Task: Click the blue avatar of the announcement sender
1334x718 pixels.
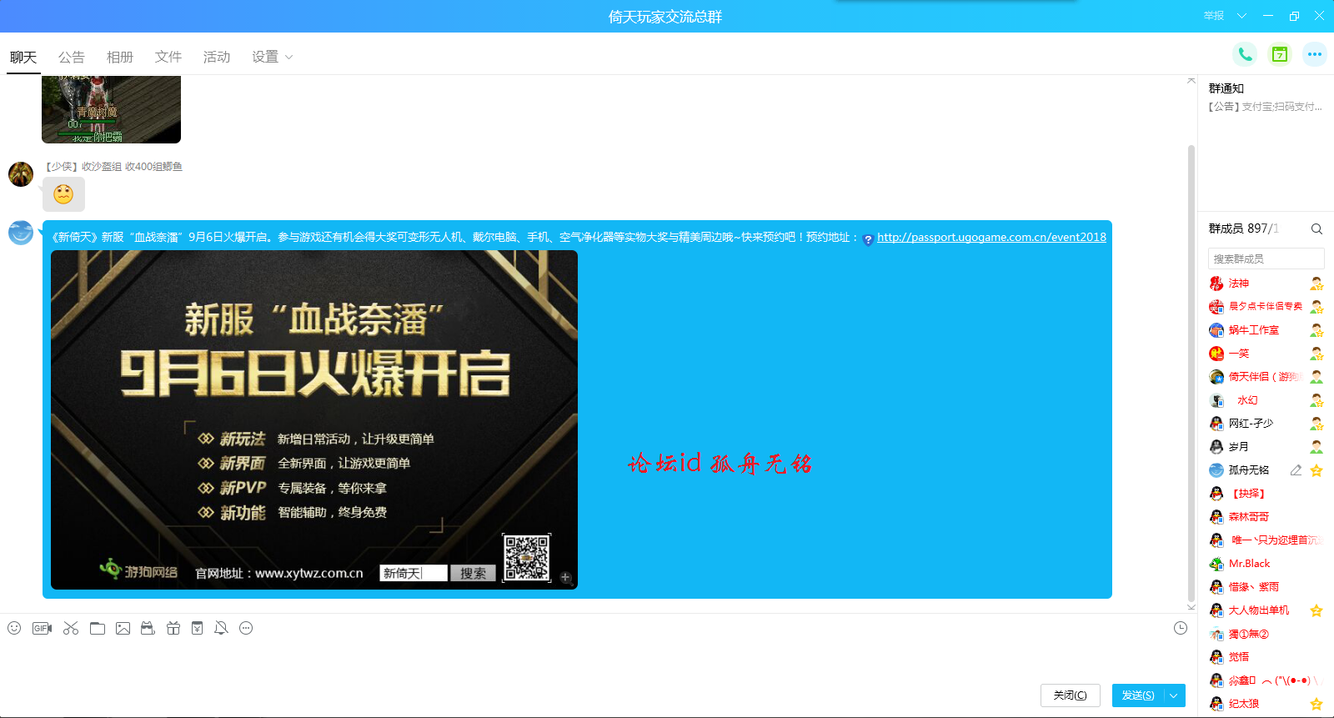Action: point(21,233)
